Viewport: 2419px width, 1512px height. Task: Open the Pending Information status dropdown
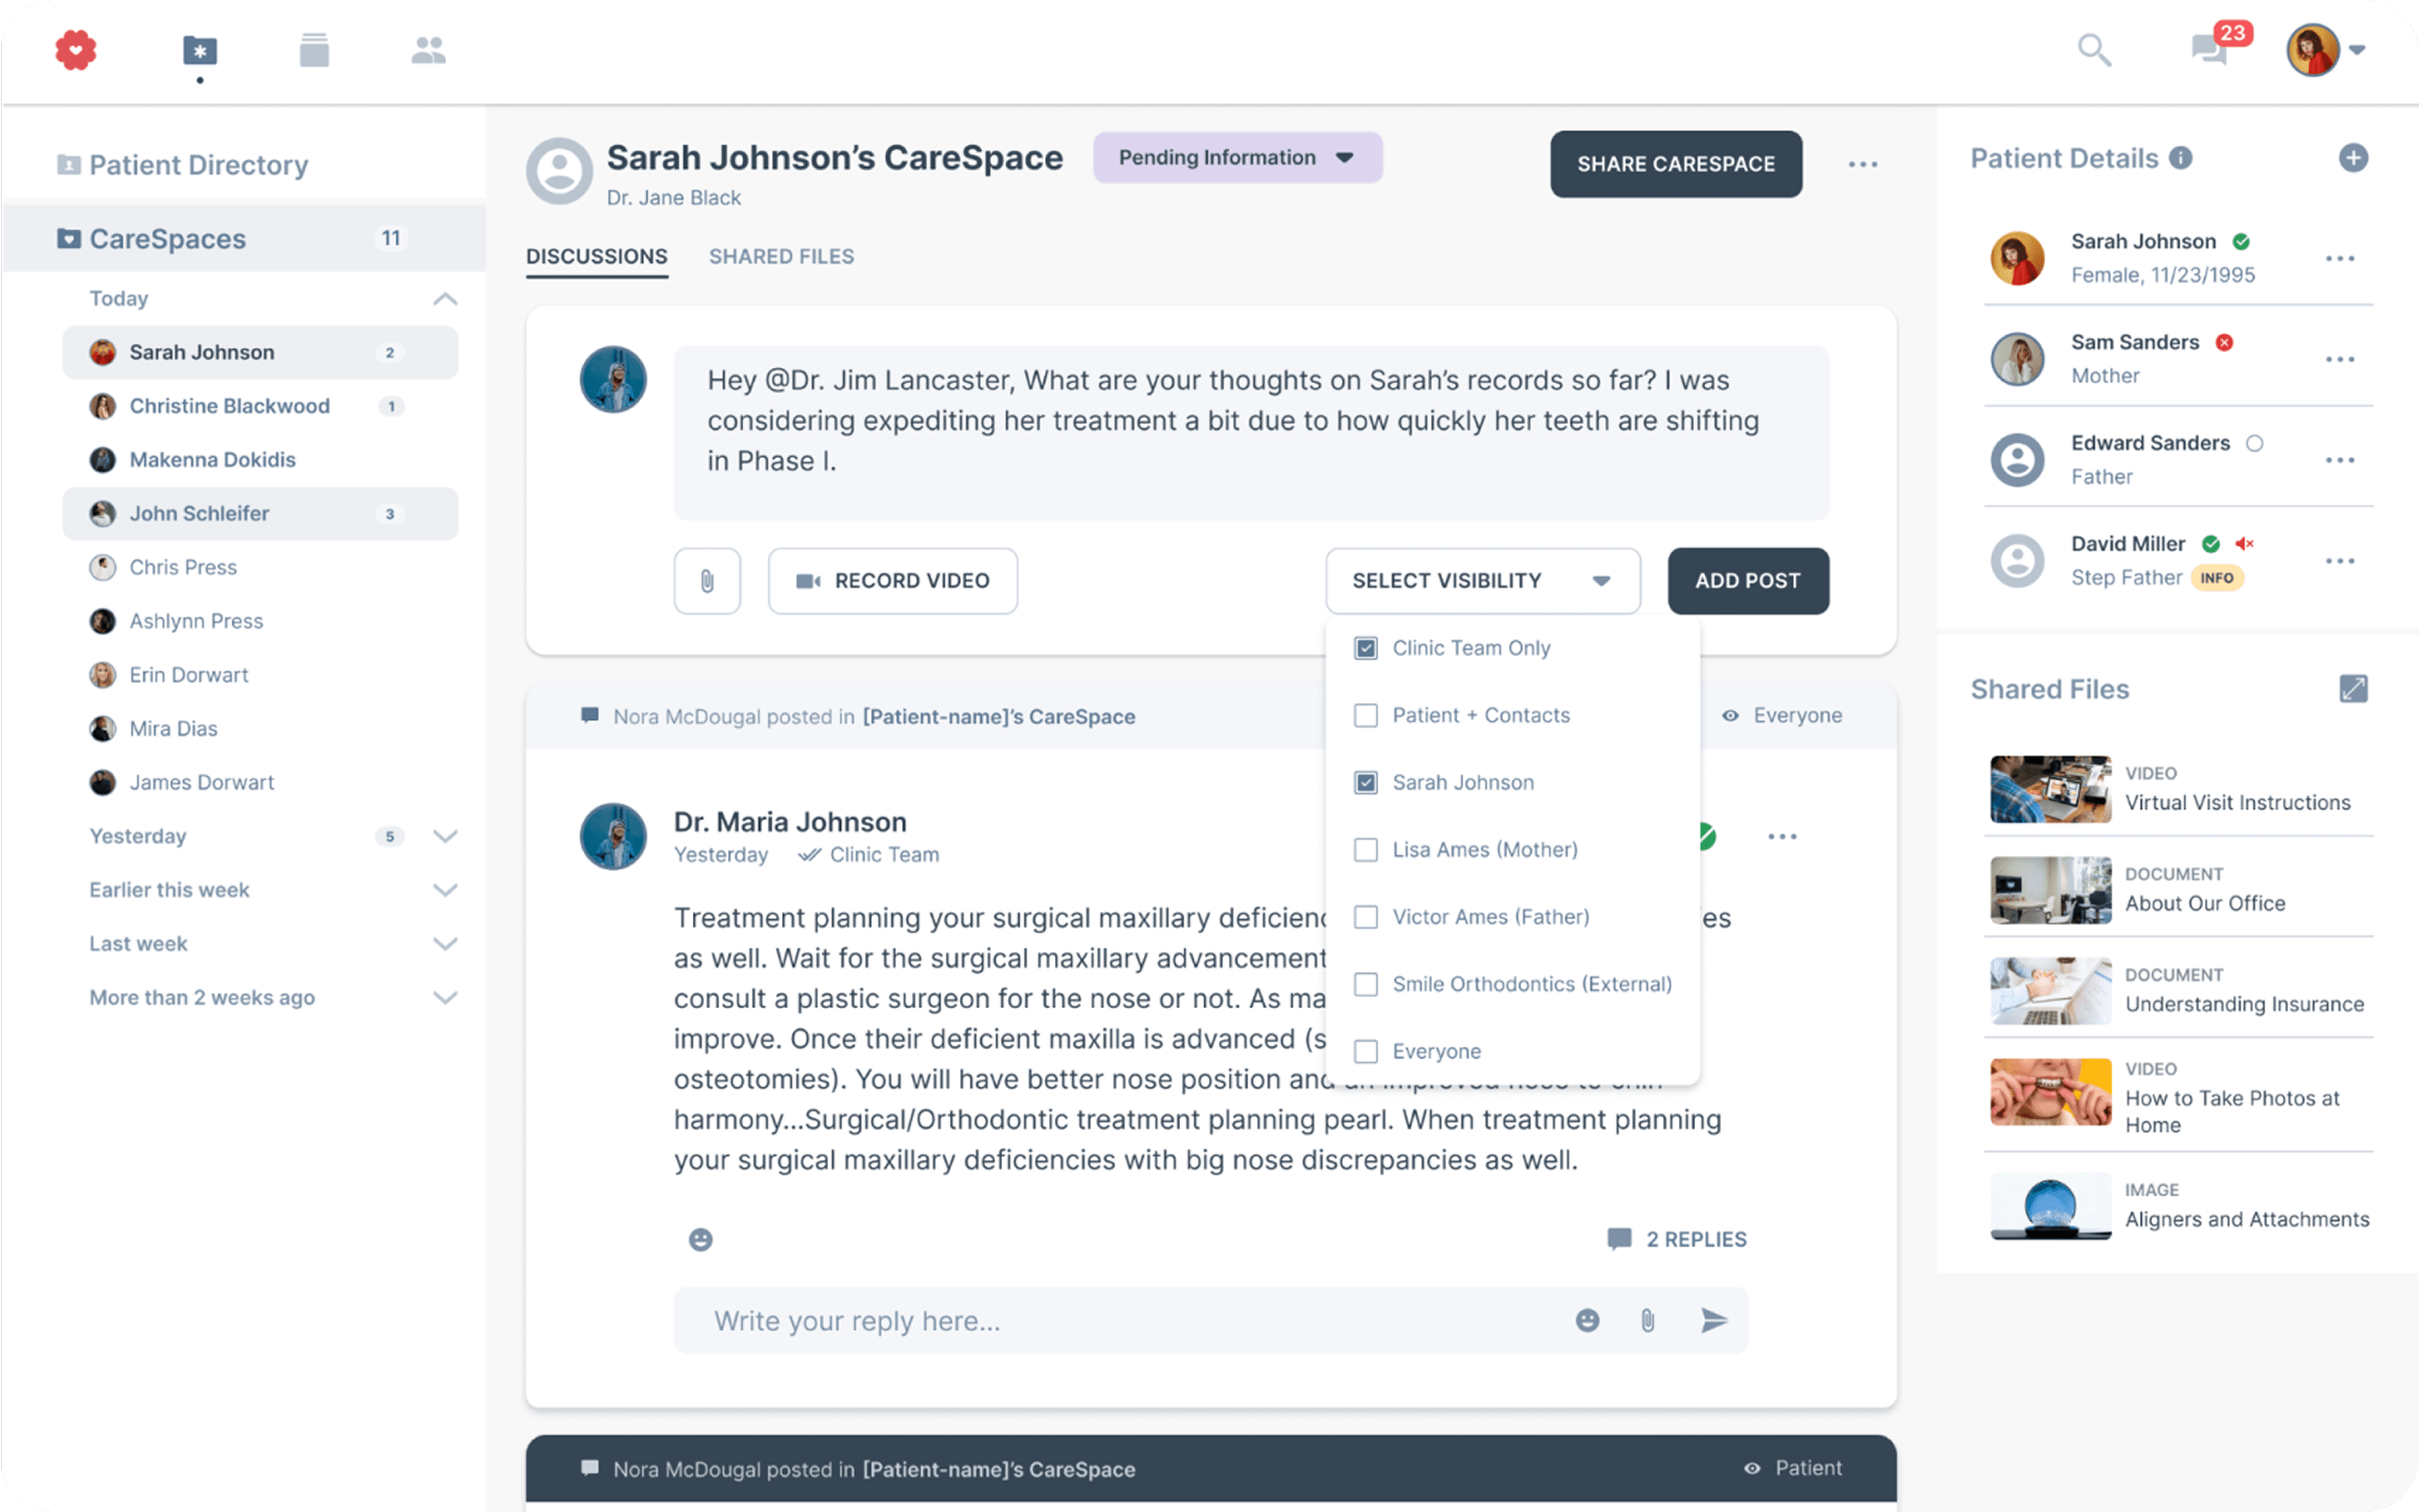[x=1236, y=158]
